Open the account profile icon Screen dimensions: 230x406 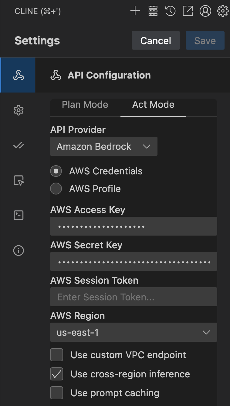(205, 11)
